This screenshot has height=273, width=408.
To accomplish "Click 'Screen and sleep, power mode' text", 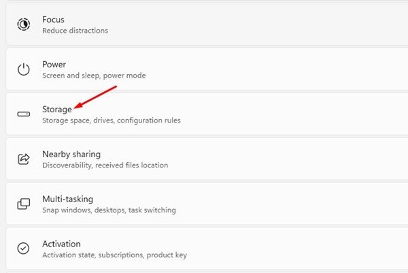I will [94, 76].
